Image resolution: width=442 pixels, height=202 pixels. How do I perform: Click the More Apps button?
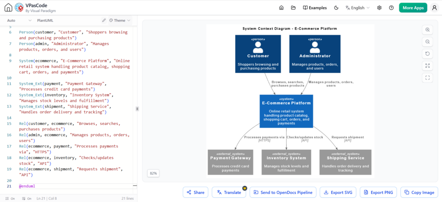point(413,8)
